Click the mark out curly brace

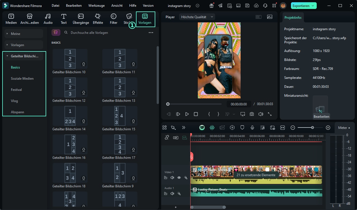(218, 114)
